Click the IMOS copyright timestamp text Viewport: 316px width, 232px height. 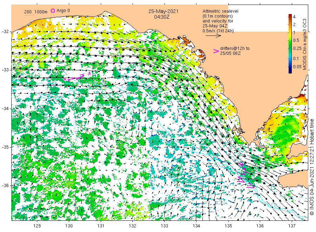click(x=312, y=167)
